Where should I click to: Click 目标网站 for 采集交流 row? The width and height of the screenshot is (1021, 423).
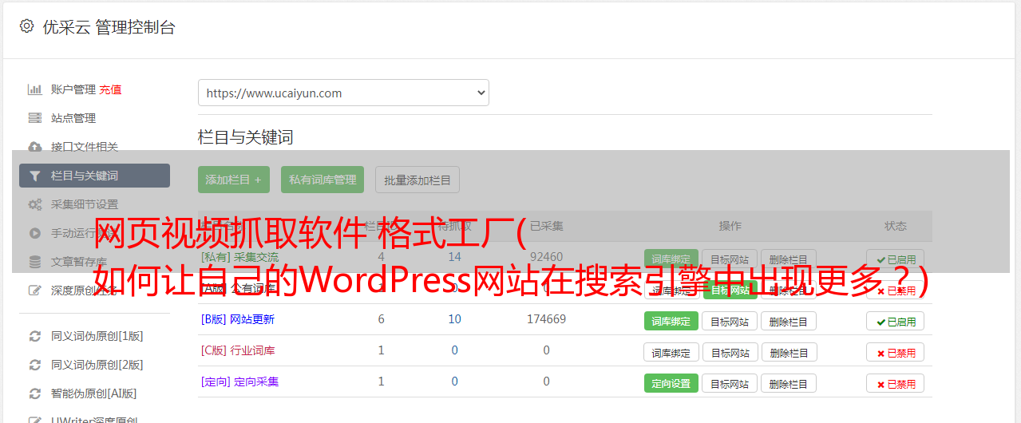[730, 259]
